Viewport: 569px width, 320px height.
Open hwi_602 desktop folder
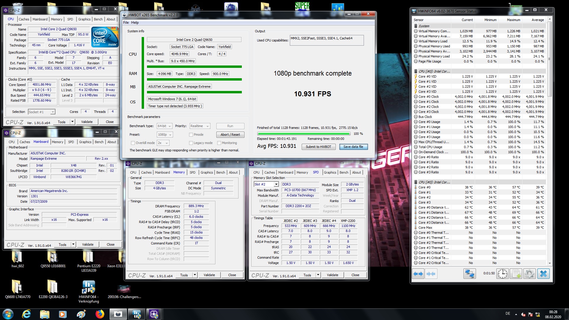[17, 259]
